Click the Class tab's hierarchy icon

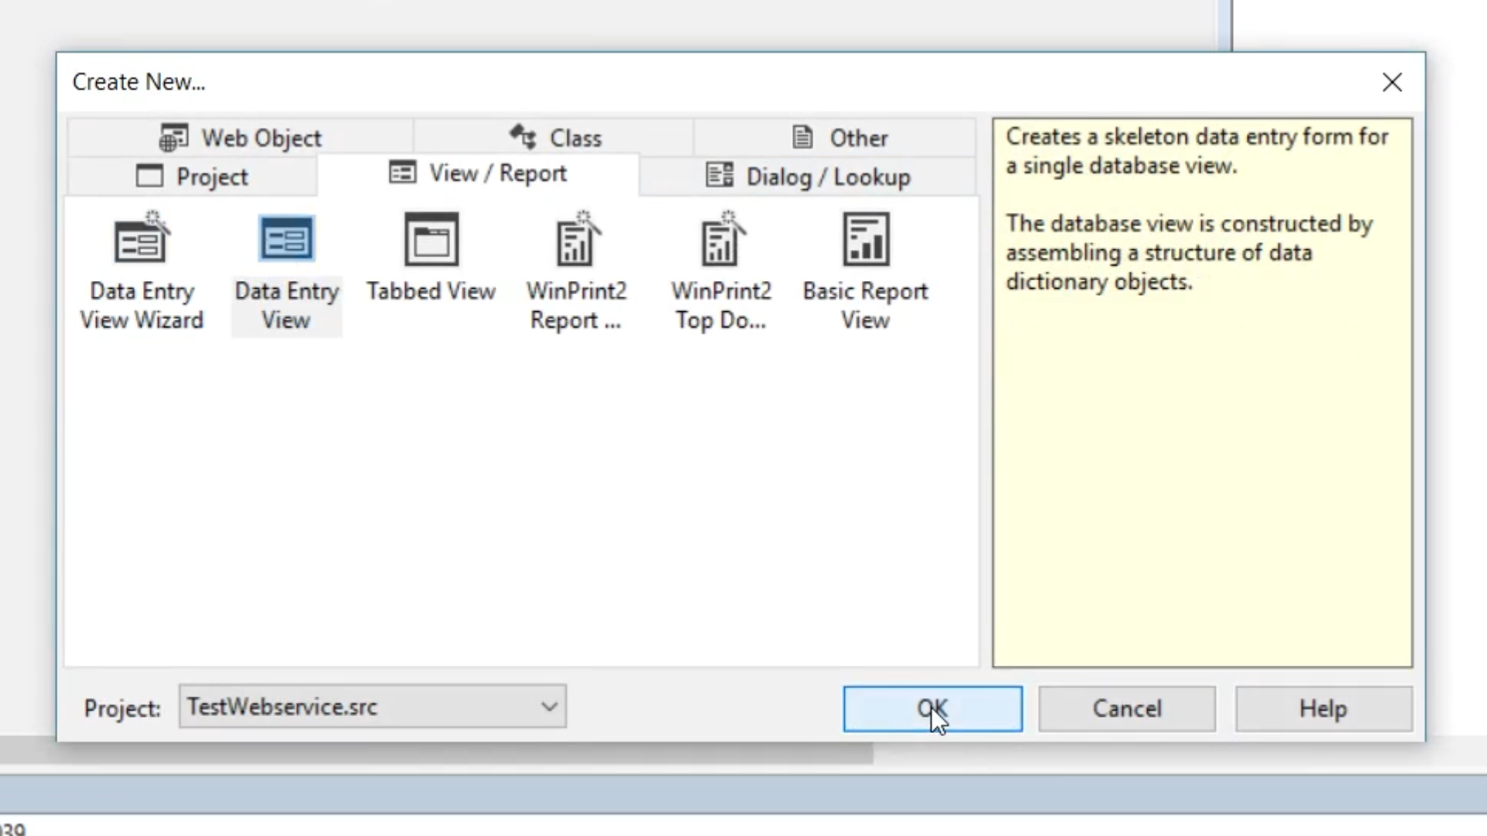click(524, 137)
